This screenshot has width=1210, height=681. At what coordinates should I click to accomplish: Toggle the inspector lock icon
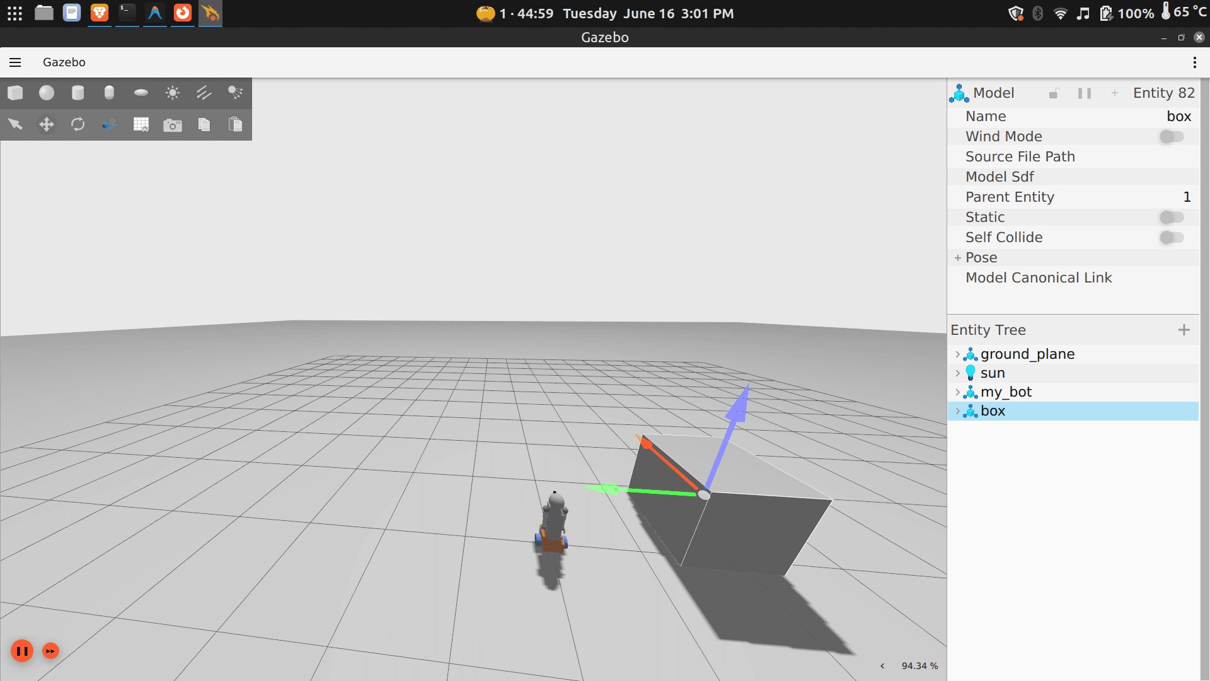click(x=1054, y=93)
